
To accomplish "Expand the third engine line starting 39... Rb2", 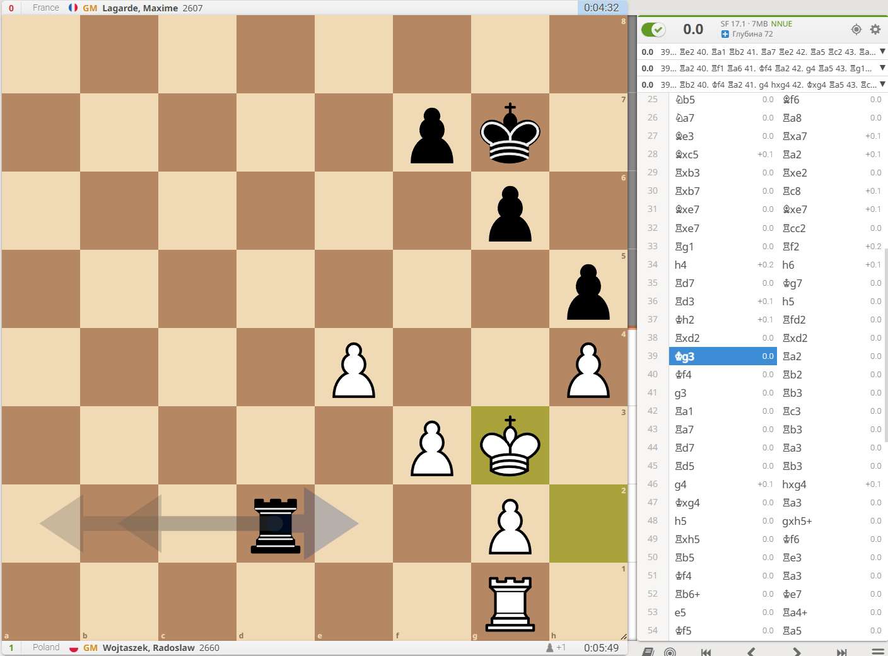I will (882, 85).
